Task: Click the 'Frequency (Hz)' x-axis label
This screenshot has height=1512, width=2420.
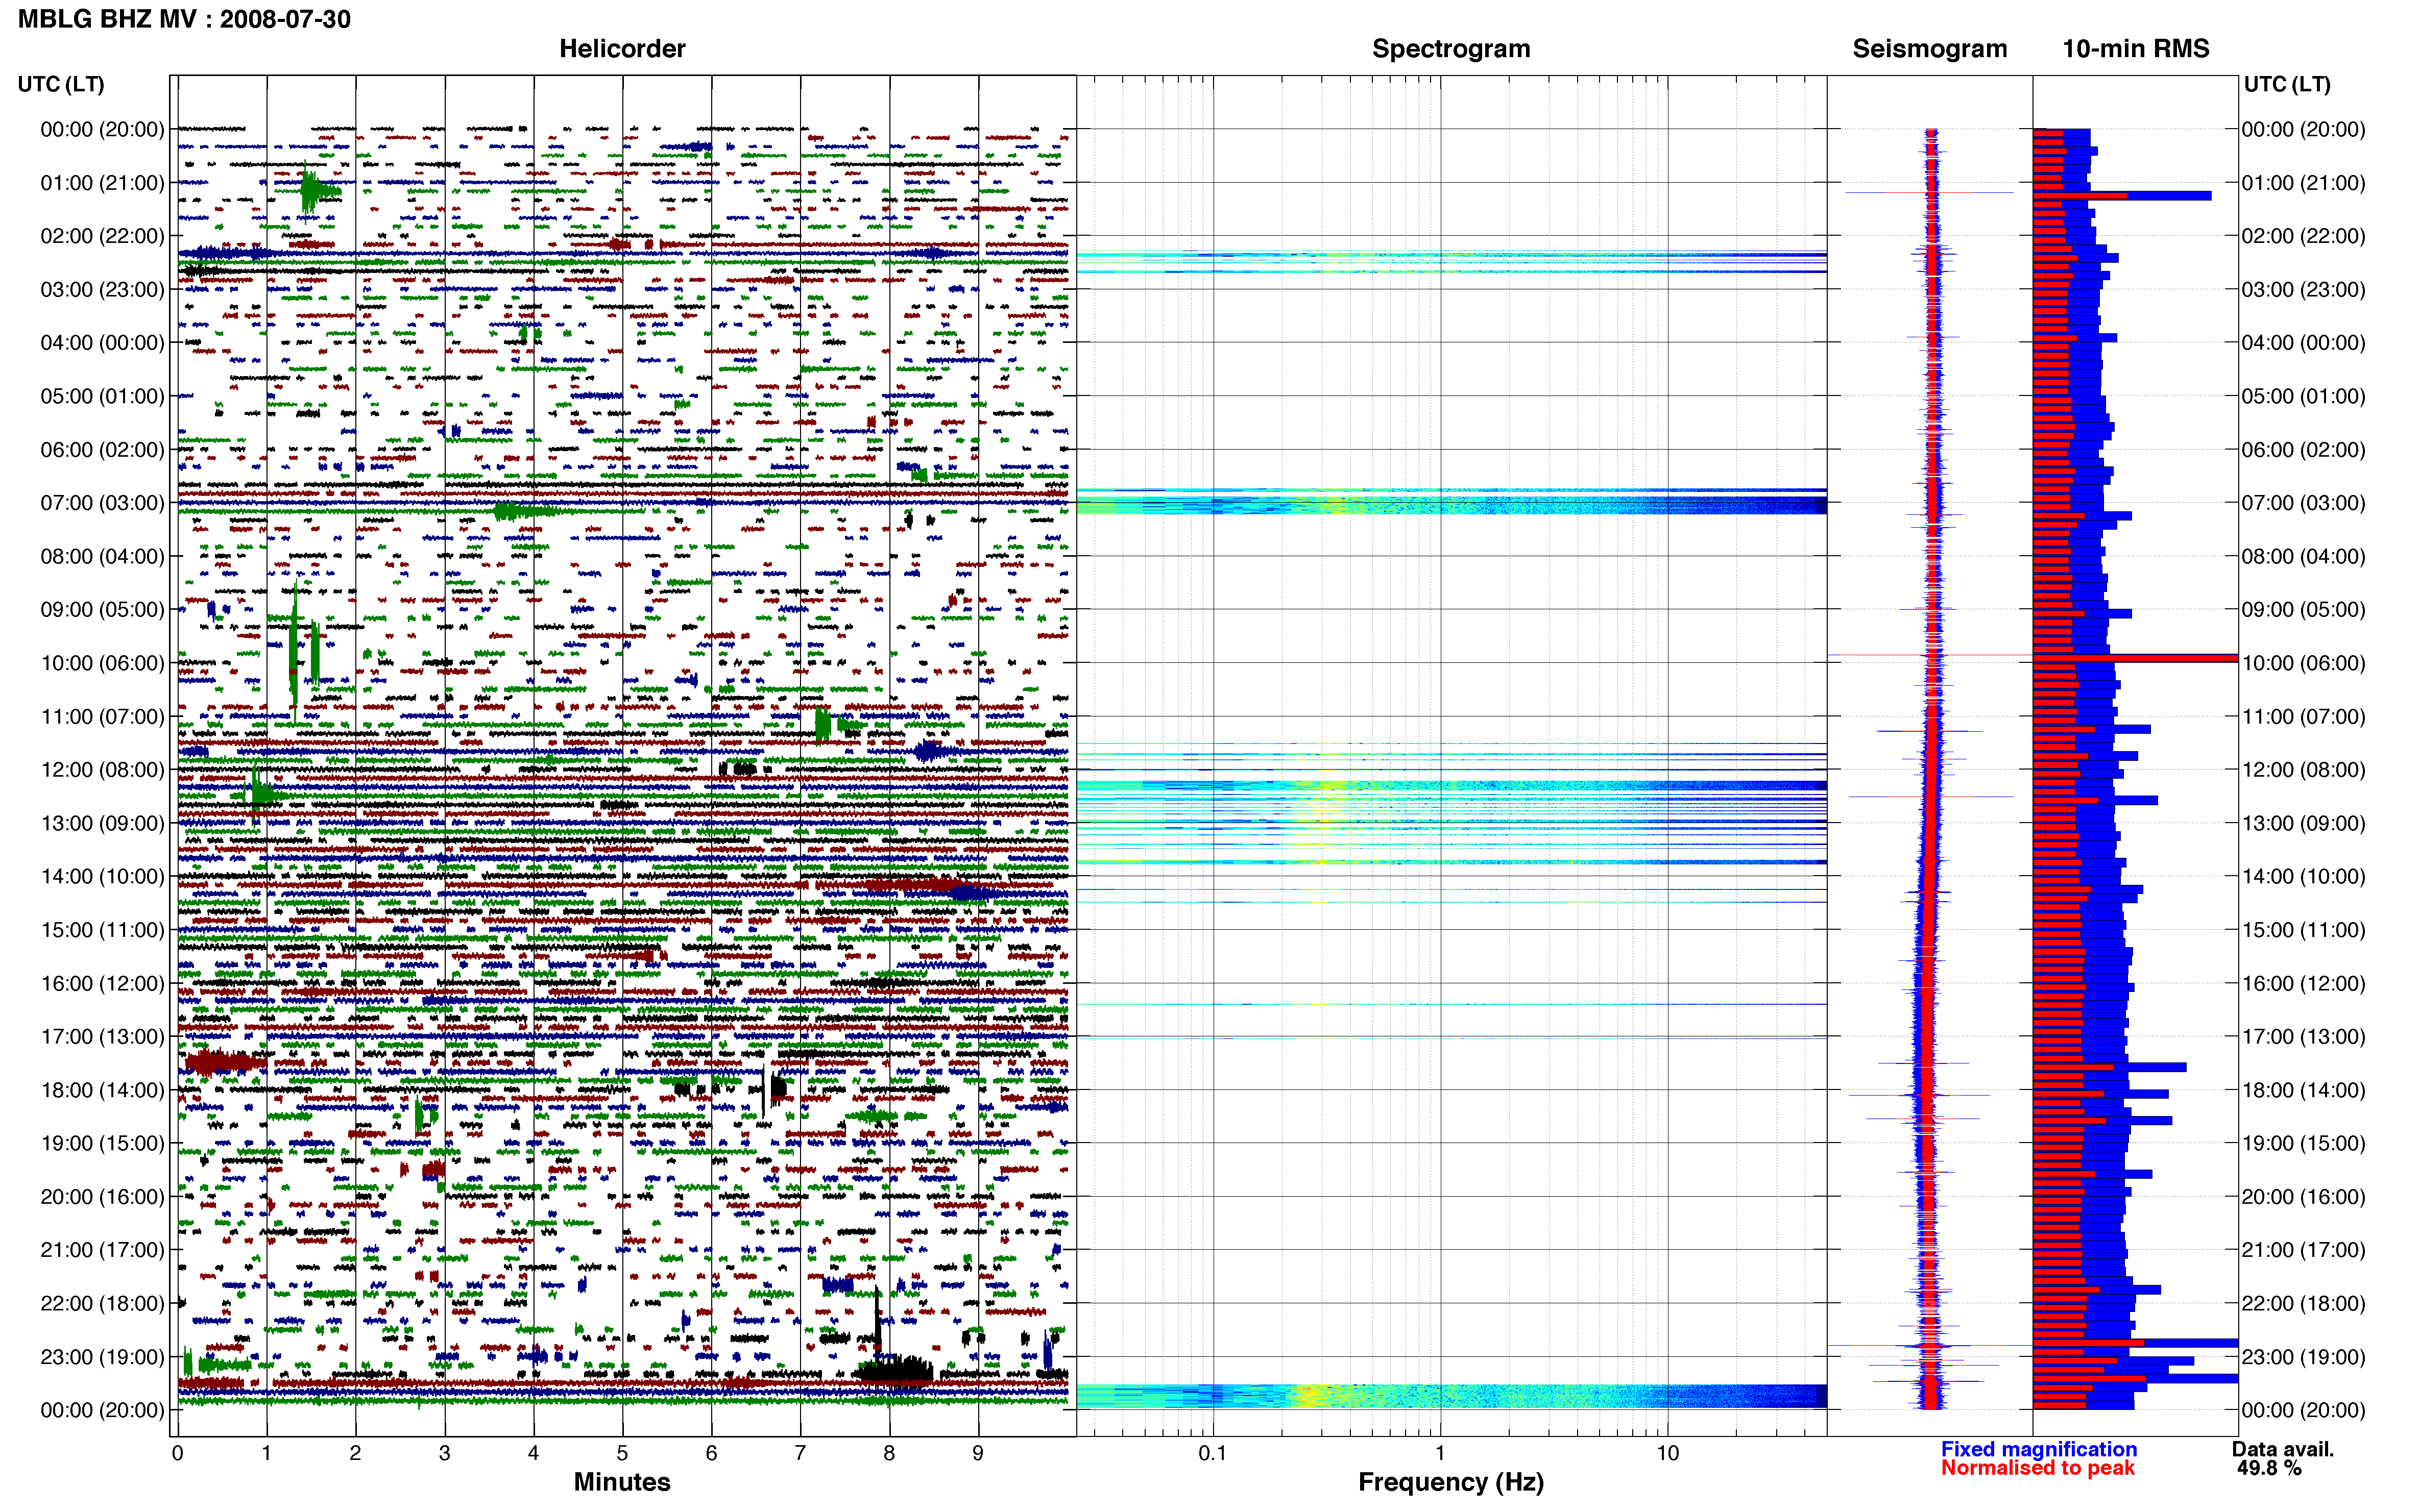Action: tap(1450, 1482)
